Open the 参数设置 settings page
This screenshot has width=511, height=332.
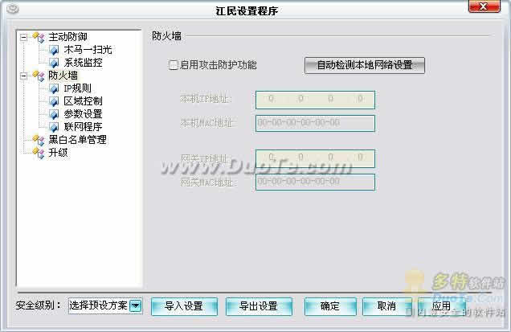[x=83, y=114]
